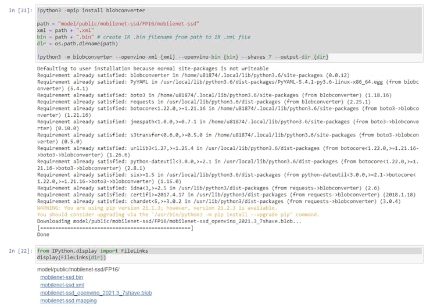Open the mobilenet-ssd.bin file link
The image size is (430, 308).
point(62,277)
